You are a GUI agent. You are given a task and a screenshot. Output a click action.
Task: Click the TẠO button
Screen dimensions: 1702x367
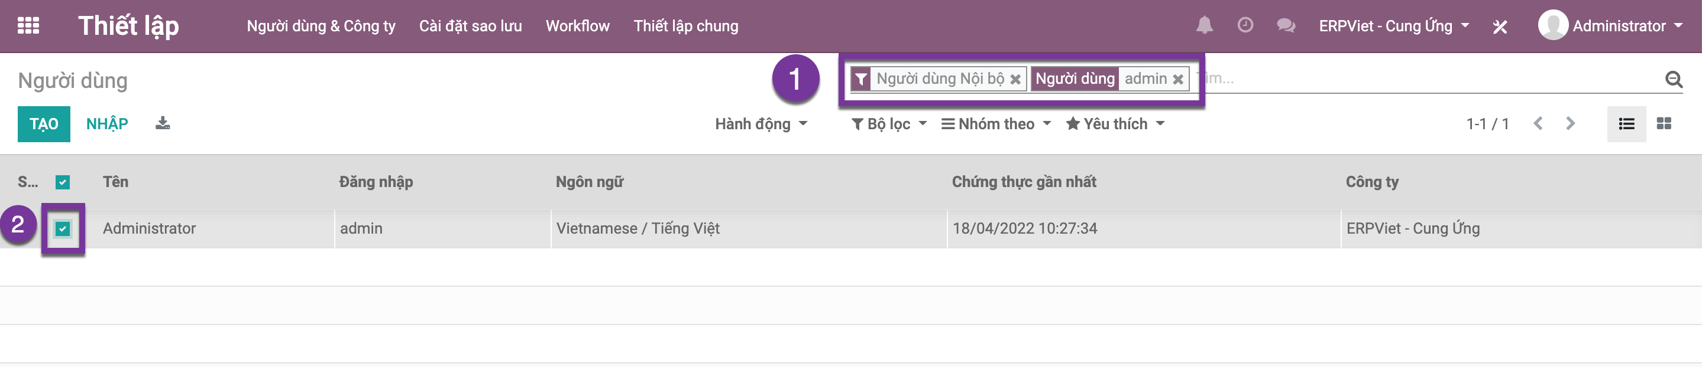click(44, 124)
